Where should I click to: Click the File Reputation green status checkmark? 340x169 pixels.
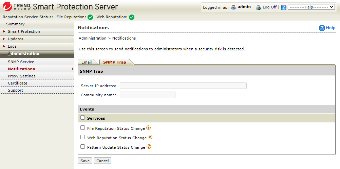point(90,17)
